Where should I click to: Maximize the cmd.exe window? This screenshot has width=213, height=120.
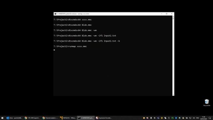pos(166,14)
